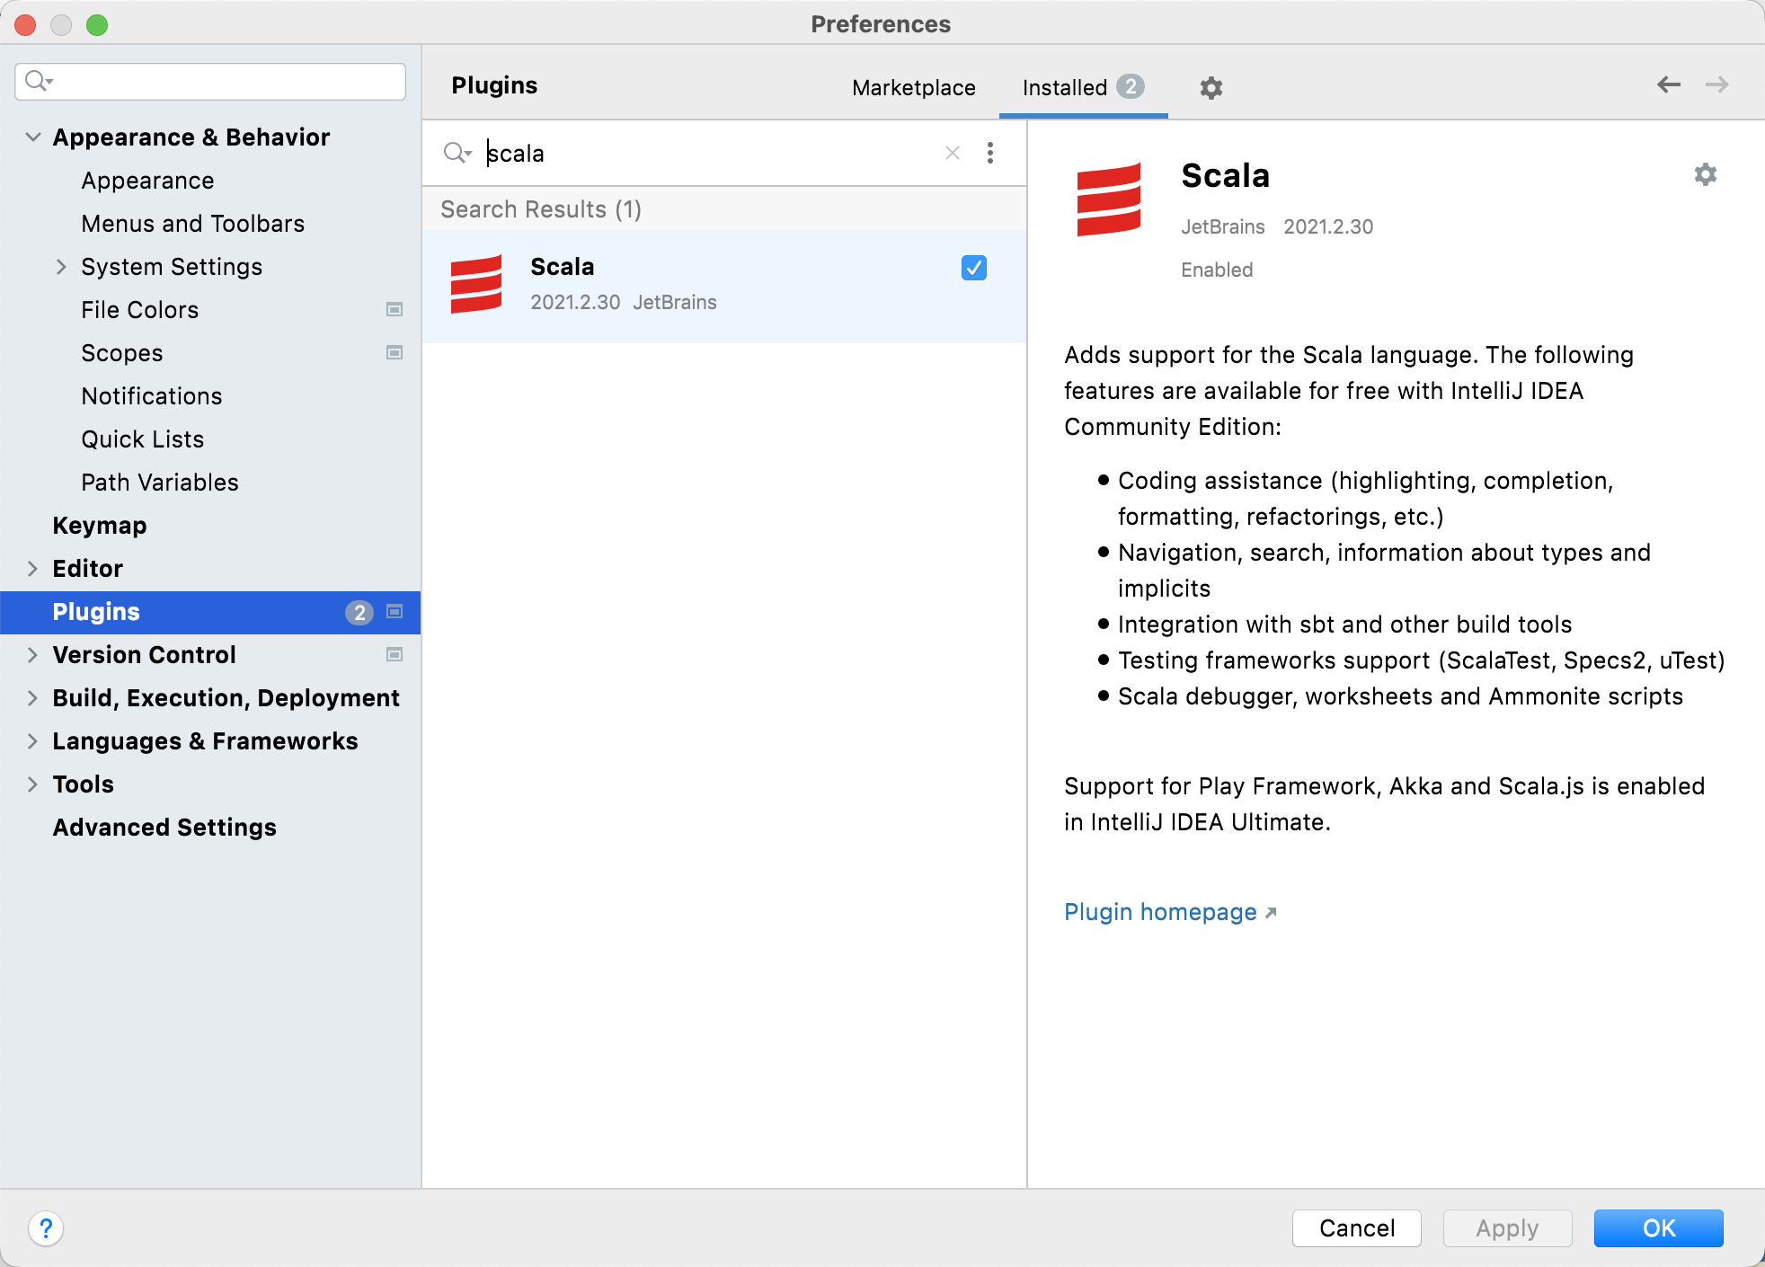Select the Scala row in search results
The height and width of the screenshot is (1267, 1765).
click(724, 286)
